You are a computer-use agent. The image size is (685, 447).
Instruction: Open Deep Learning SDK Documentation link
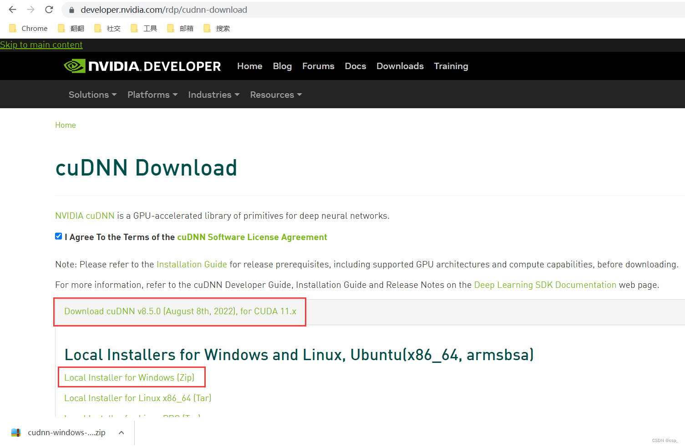click(x=545, y=285)
